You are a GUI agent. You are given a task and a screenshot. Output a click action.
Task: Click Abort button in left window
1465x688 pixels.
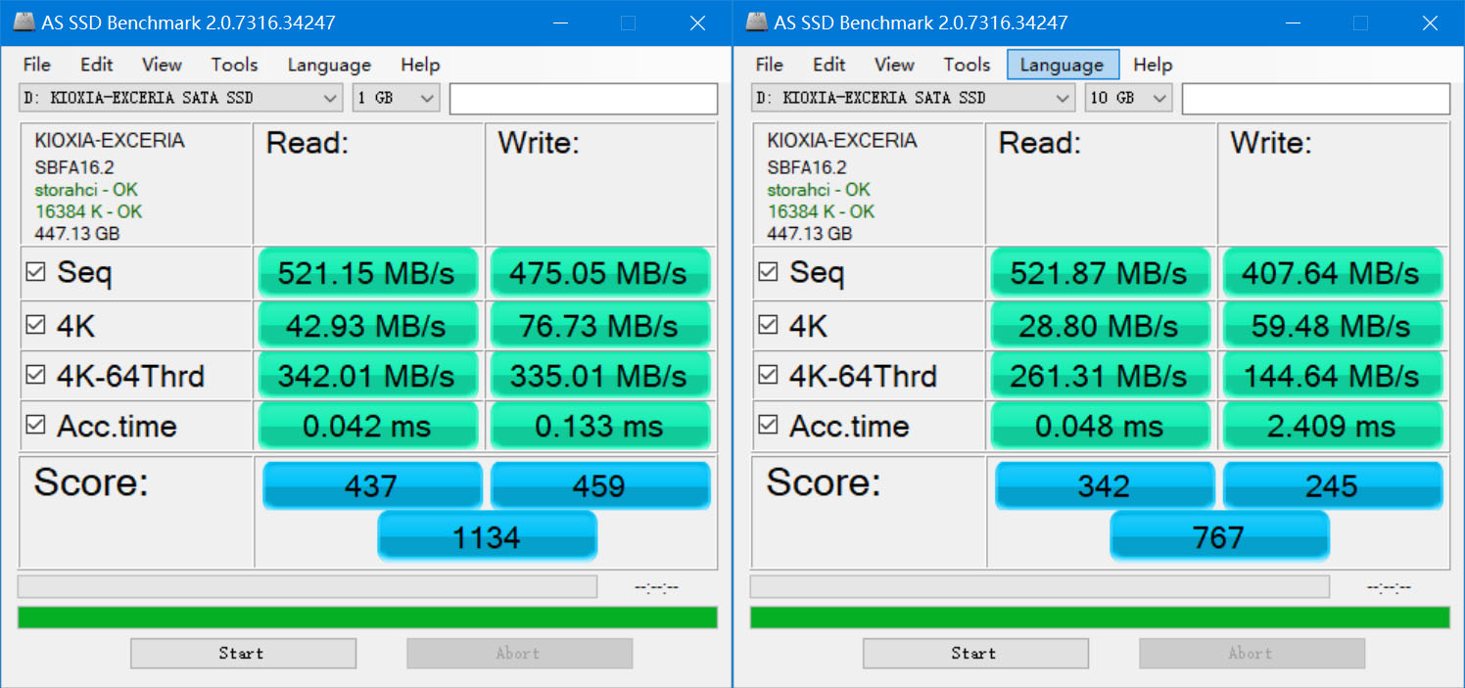(519, 653)
